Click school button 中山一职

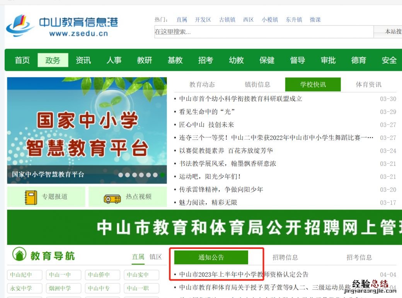pos(141,288)
